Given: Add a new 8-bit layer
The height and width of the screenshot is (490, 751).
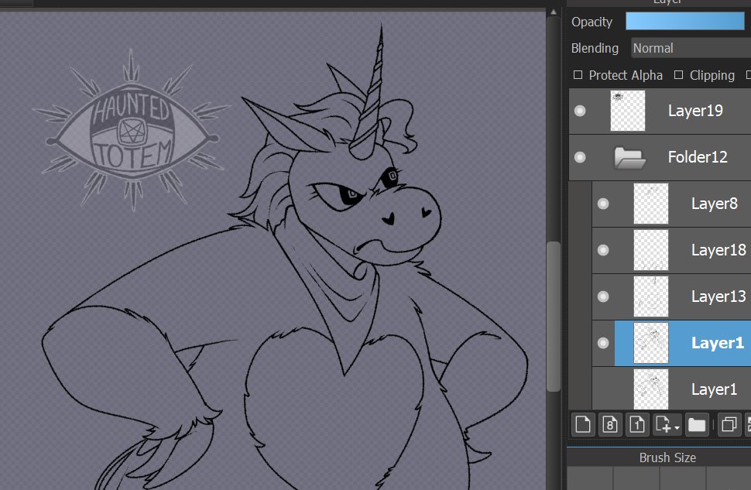Looking at the screenshot, I should click(610, 424).
